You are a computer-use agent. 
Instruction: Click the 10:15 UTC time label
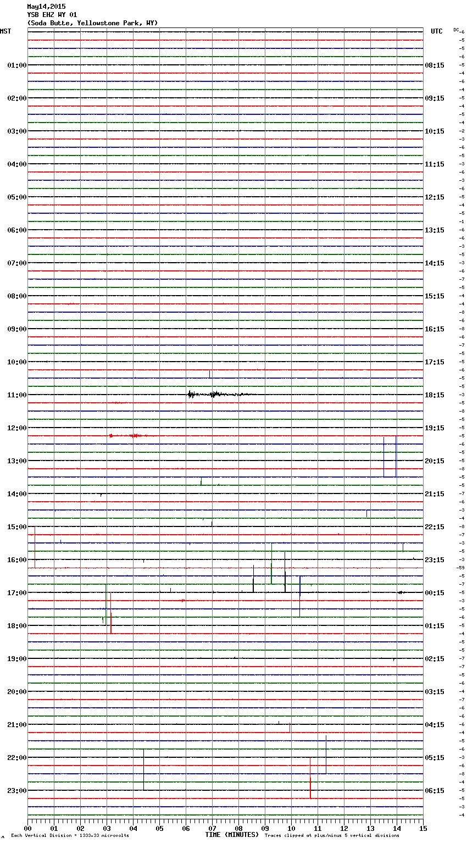(435, 131)
